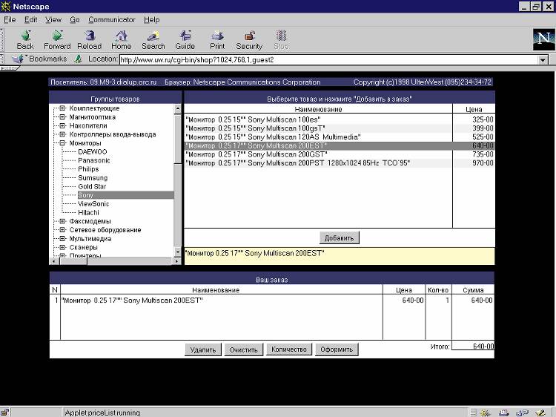
Task: Click the Forward navigation icon
Action: (x=57, y=39)
